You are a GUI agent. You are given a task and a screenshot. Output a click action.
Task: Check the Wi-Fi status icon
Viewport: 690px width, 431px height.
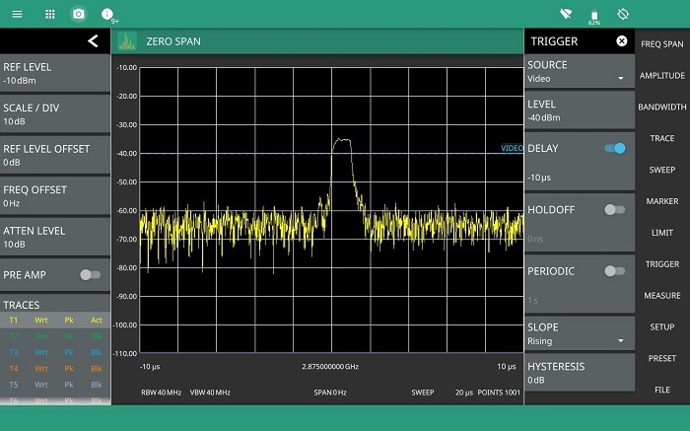566,14
